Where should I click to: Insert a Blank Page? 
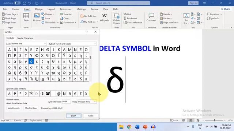[x=9, y=18]
